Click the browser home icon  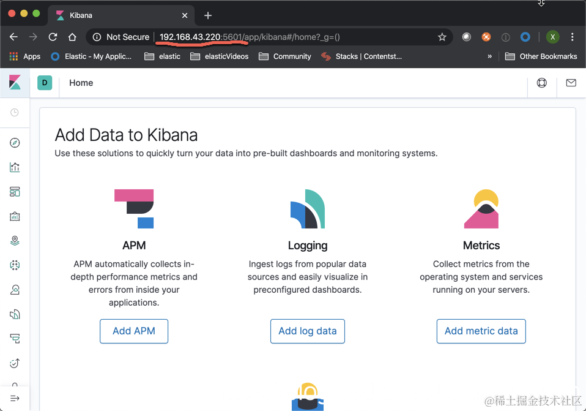72,37
